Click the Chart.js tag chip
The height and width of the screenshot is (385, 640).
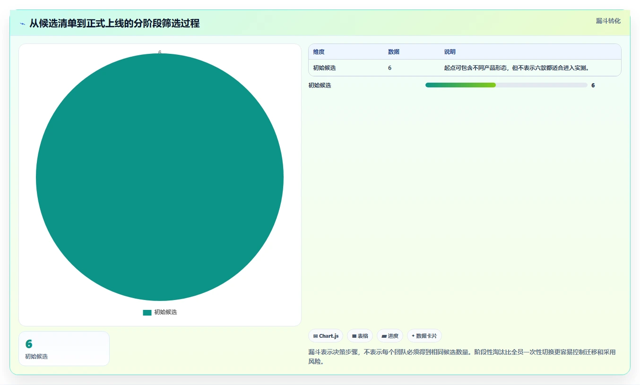pos(326,336)
